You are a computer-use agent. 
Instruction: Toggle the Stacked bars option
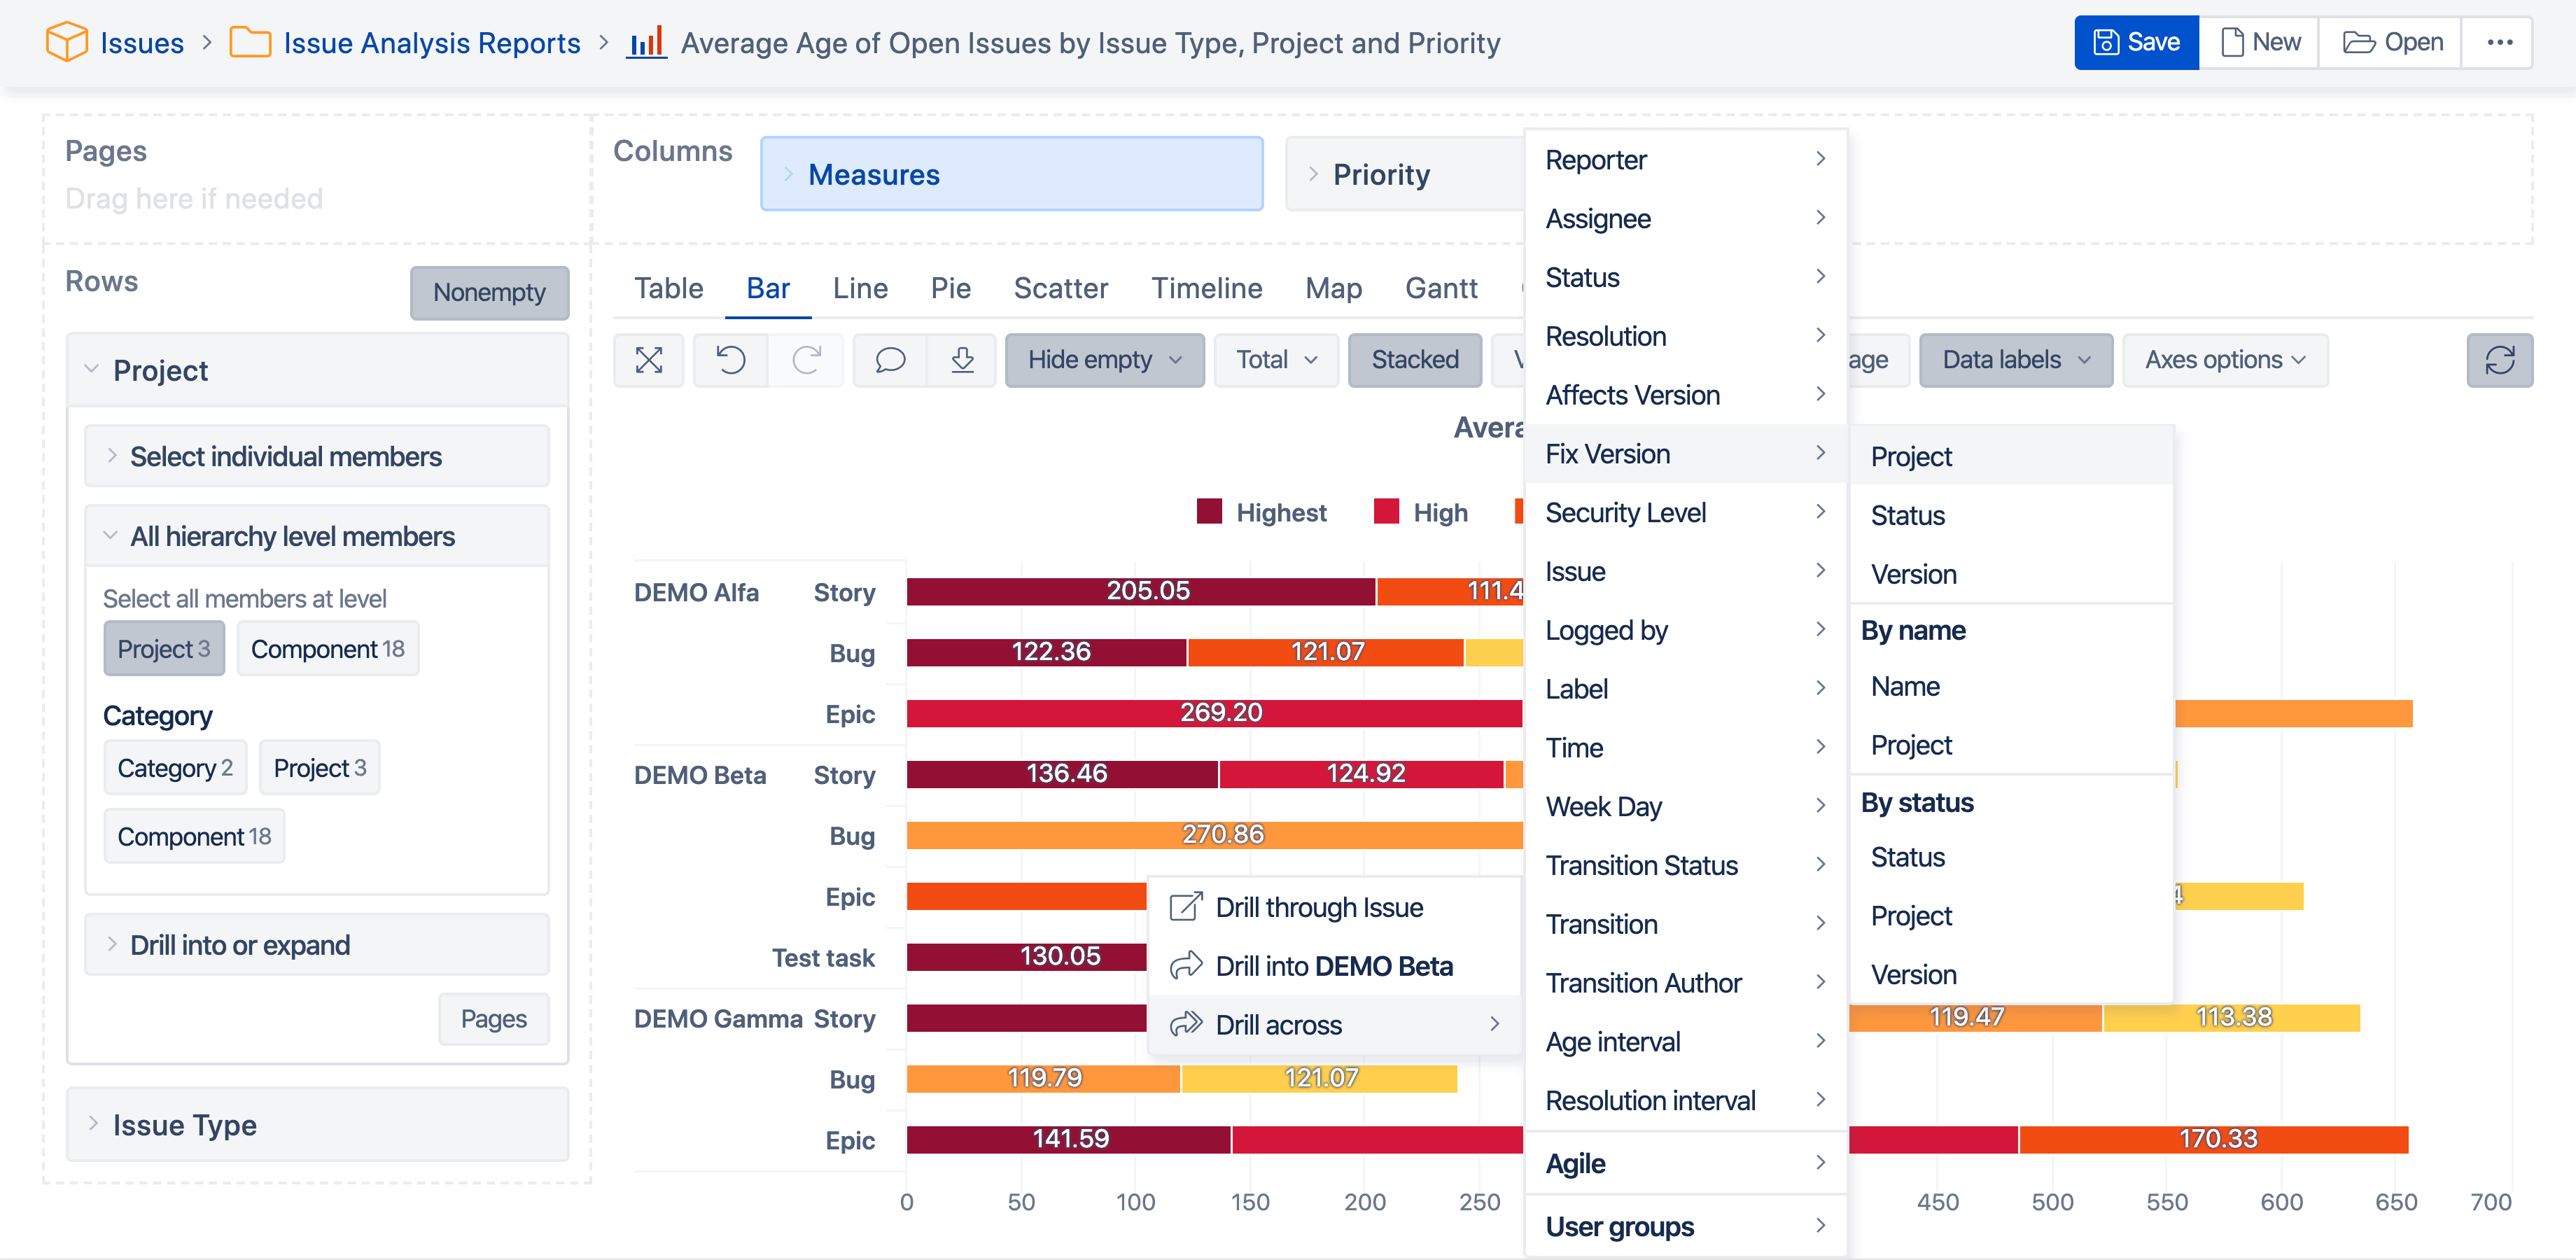click(x=1414, y=360)
